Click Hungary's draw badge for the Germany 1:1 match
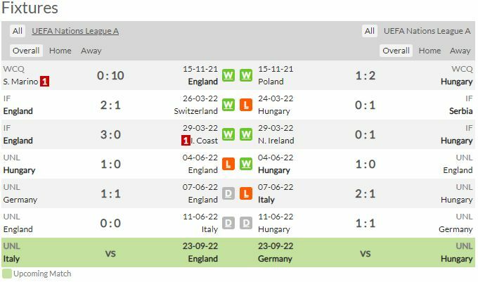Image resolution: width=478 pixels, height=282 pixels. pos(246,223)
